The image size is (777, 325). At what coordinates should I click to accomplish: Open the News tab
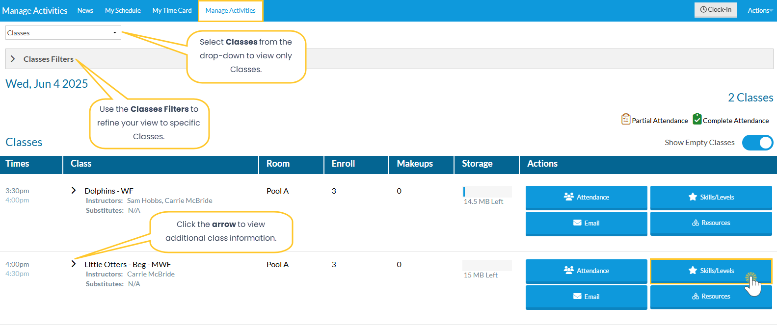click(x=85, y=10)
